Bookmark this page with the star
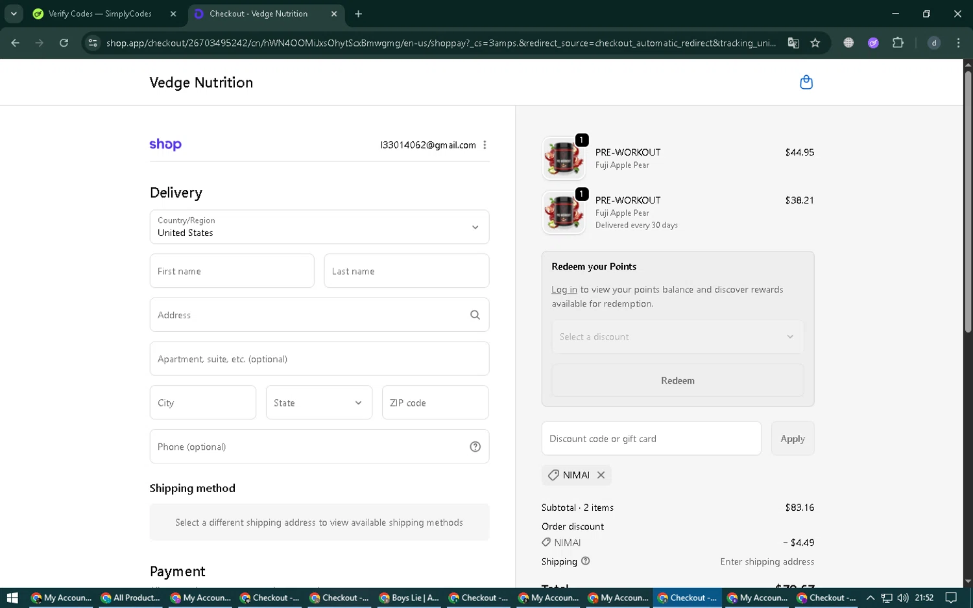 point(815,43)
